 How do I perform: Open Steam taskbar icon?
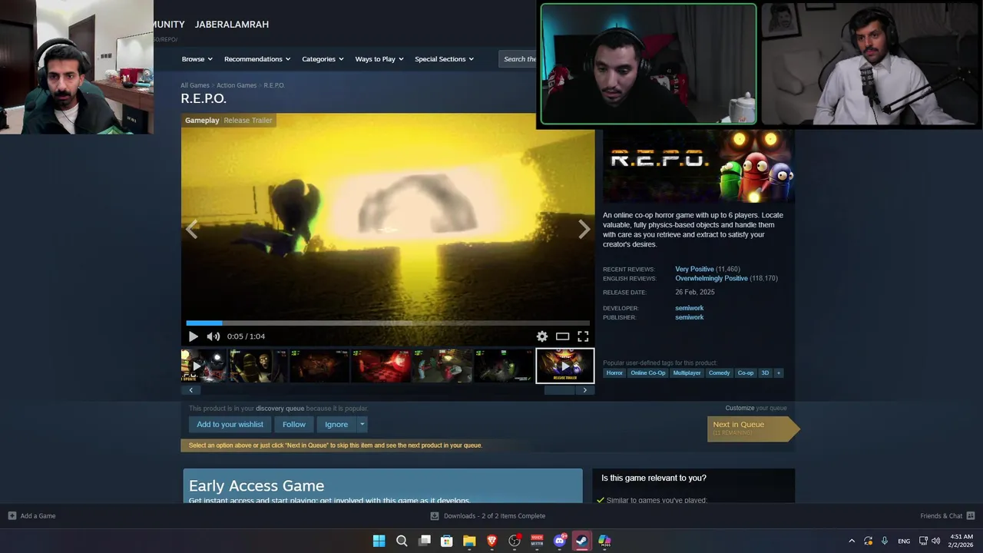(582, 541)
